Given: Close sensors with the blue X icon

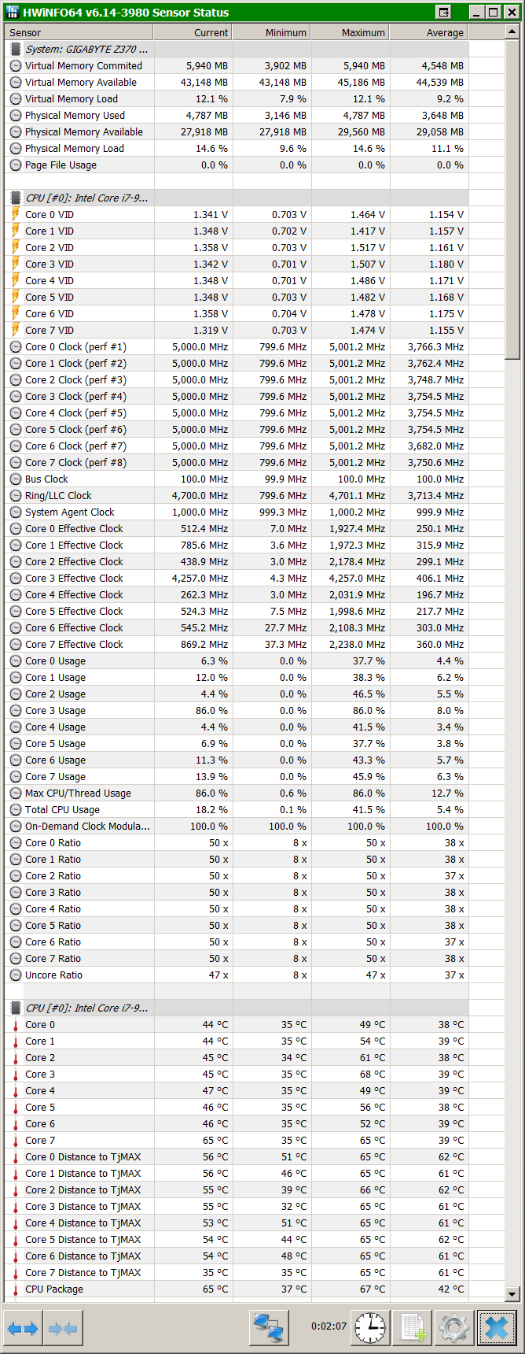Looking at the screenshot, I should point(497,1328).
